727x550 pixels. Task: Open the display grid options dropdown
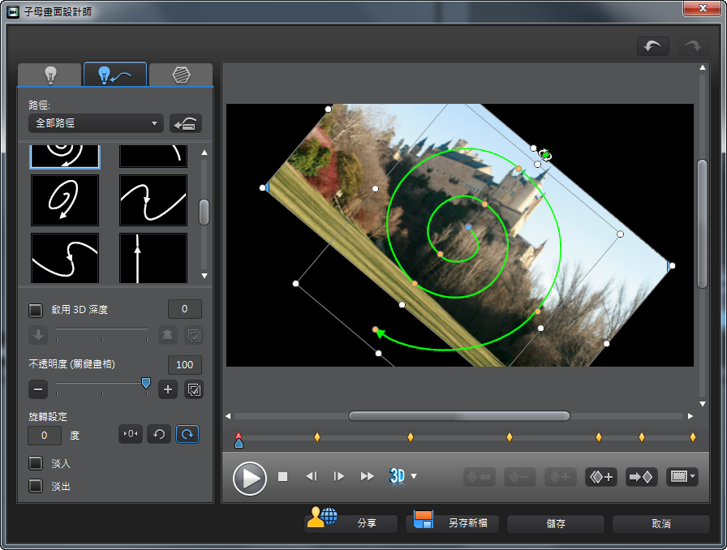coord(682,477)
